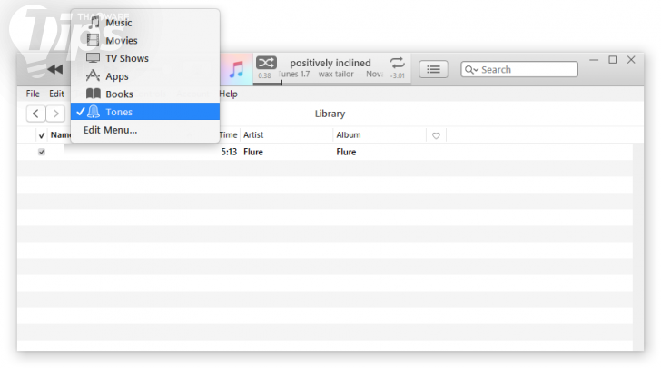Go back with the left chevron button
This screenshot has height=368, width=661.
(x=35, y=114)
